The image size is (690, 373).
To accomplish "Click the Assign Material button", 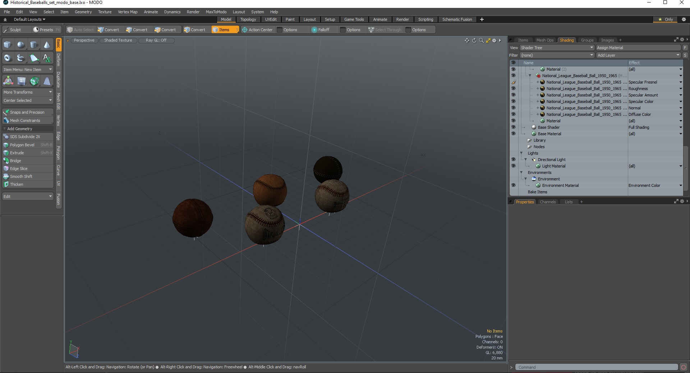I will click(x=638, y=48).
